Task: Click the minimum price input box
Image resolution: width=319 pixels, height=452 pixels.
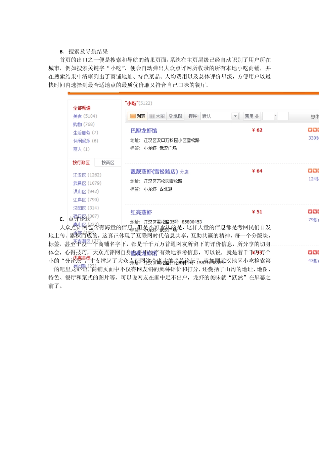Action: tap(268, 116)
